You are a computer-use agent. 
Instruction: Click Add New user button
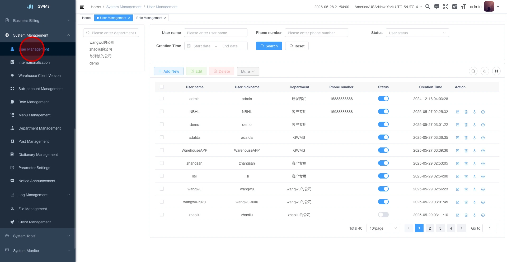pos(169,71)
